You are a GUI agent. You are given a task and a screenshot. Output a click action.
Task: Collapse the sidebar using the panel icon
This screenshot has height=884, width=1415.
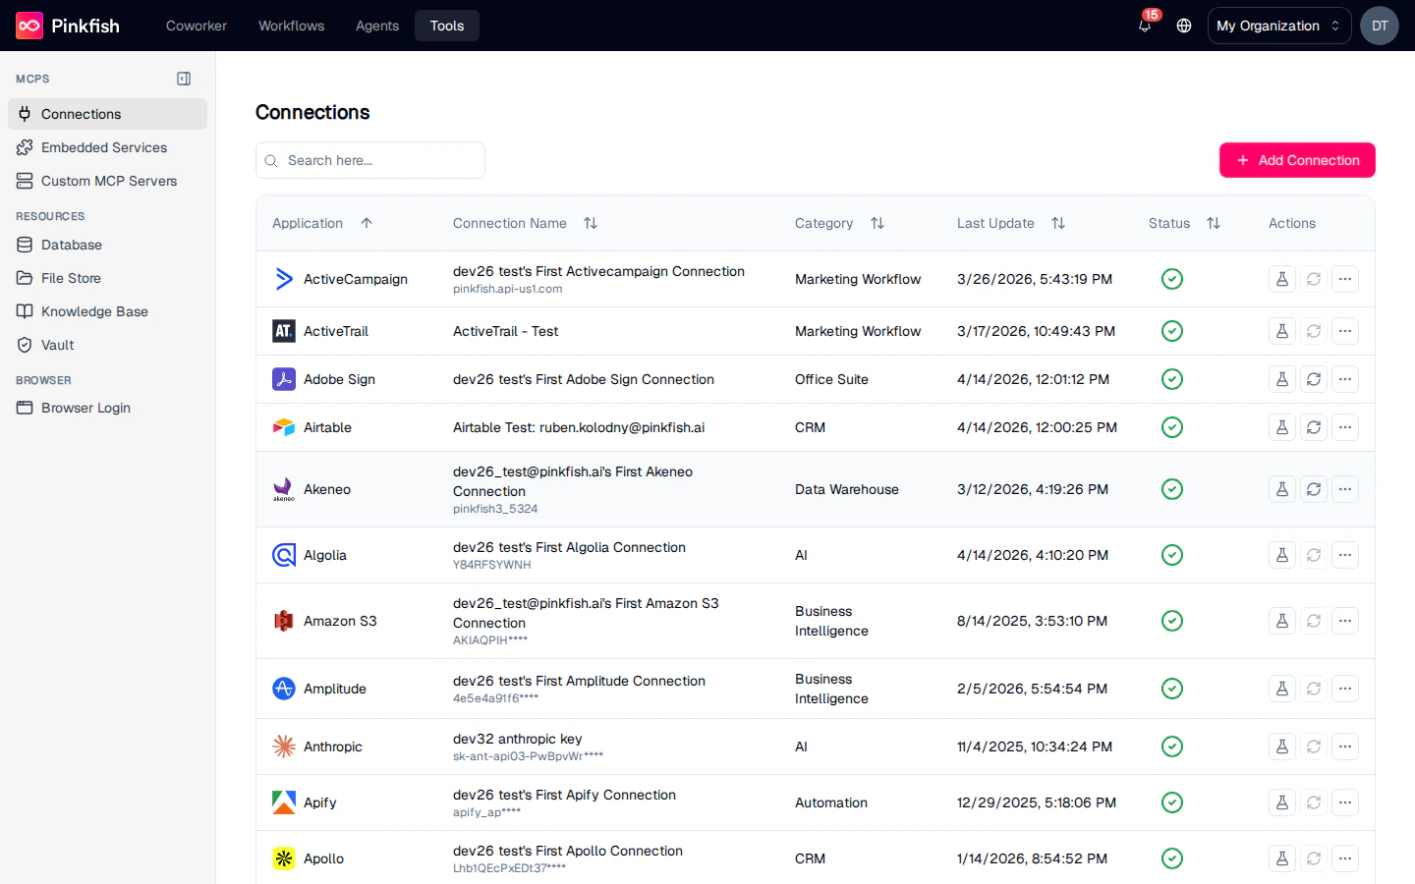pyautogui.click(x=184, y=79)
